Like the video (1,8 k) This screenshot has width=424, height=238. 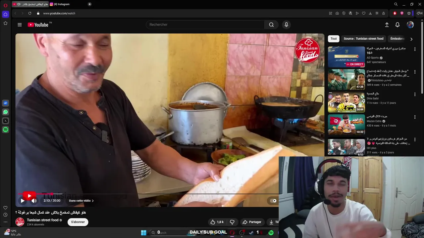coord(217,222)
